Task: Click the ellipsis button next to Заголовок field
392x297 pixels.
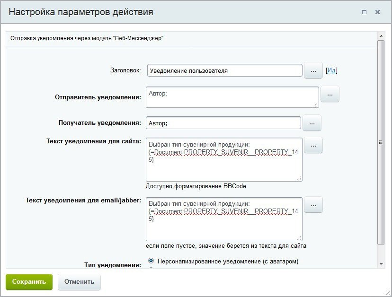Action: point(313,70)
